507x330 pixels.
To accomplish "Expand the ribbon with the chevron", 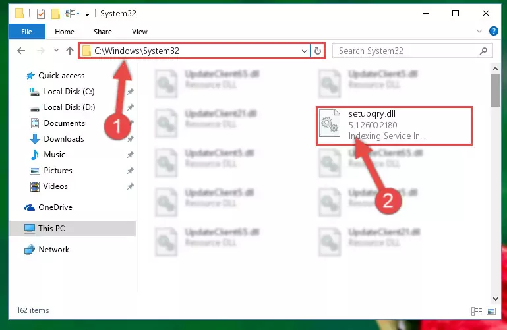I will (479, 31).
